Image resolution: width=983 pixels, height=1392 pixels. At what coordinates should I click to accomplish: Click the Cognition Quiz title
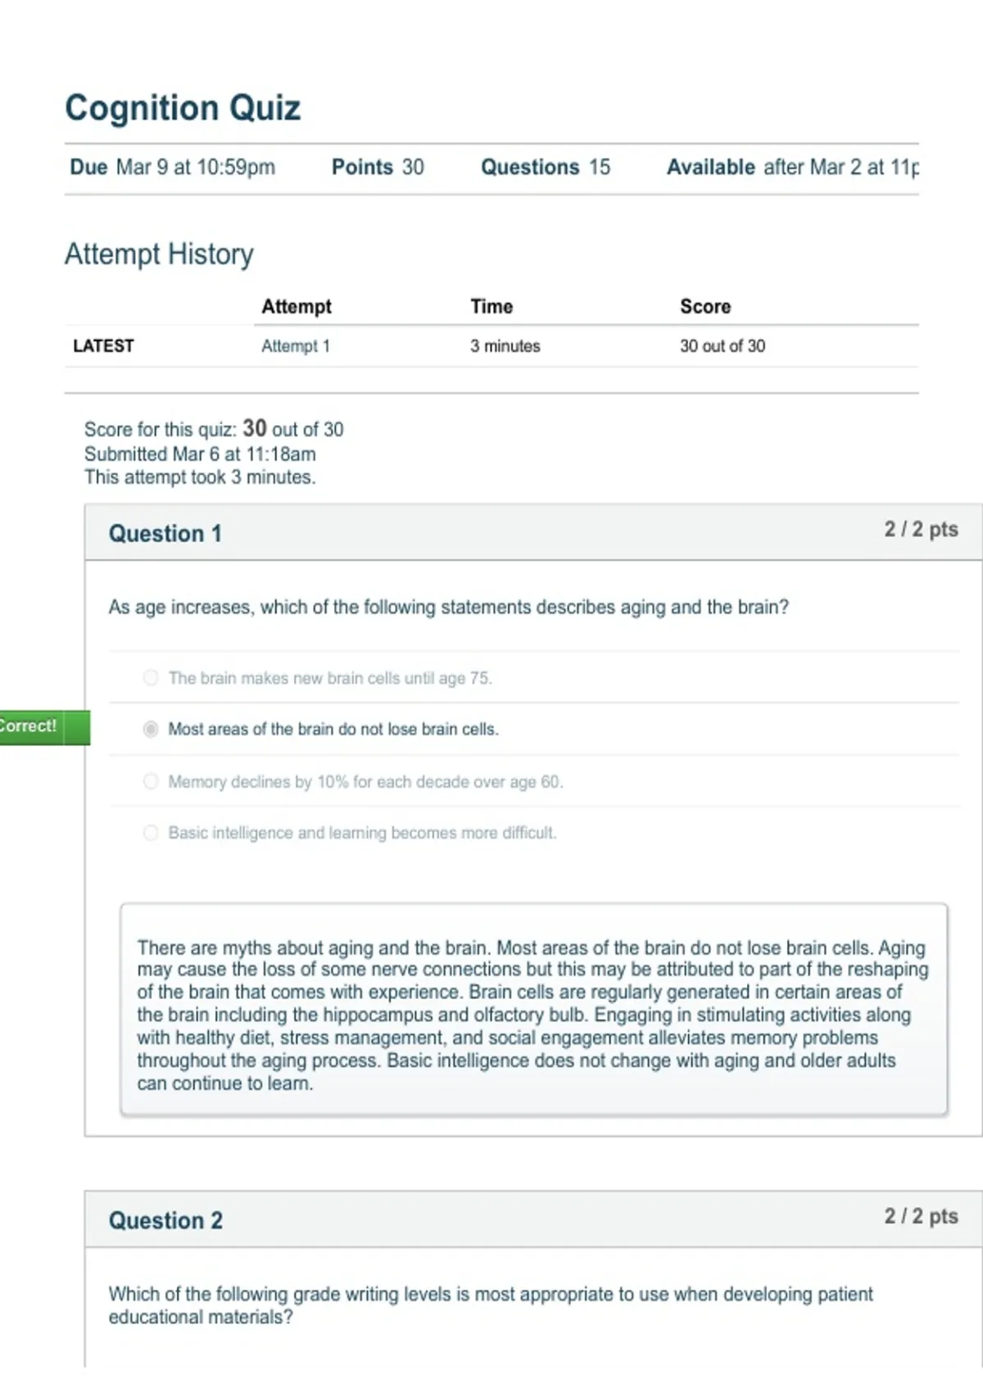[x=183, y=108]
